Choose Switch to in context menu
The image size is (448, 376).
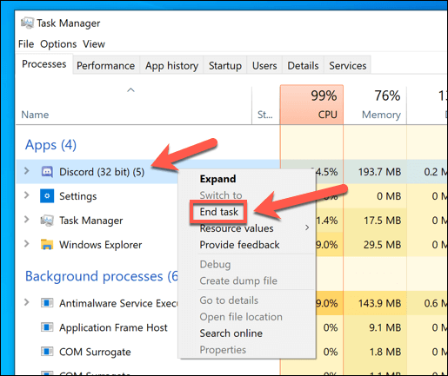point(221,195)
